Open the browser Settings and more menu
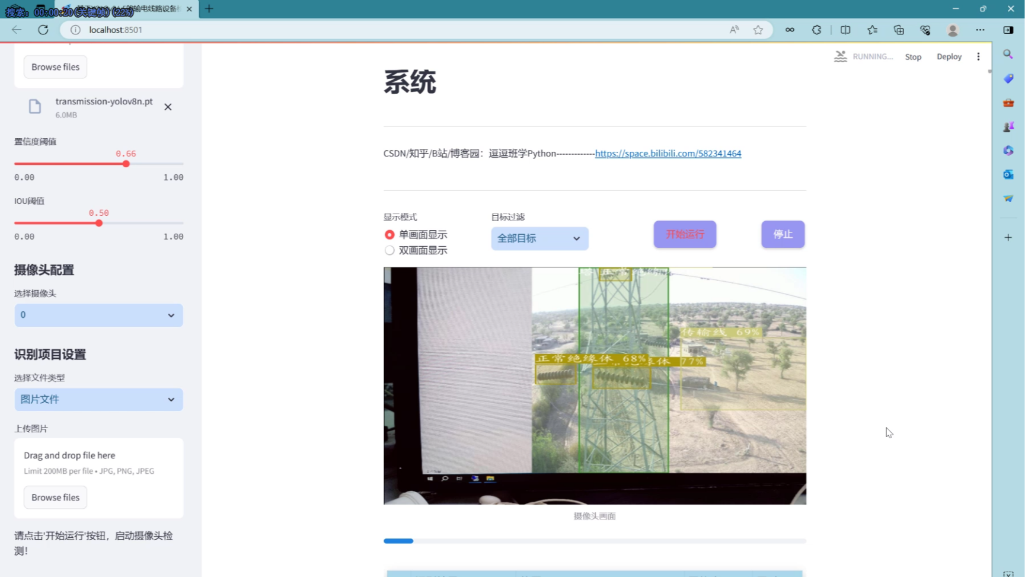 click(980, 30)
